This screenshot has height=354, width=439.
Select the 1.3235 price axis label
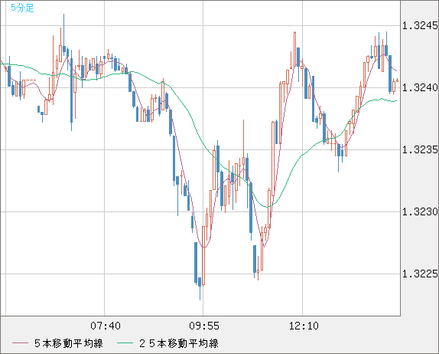coord(420,149)
